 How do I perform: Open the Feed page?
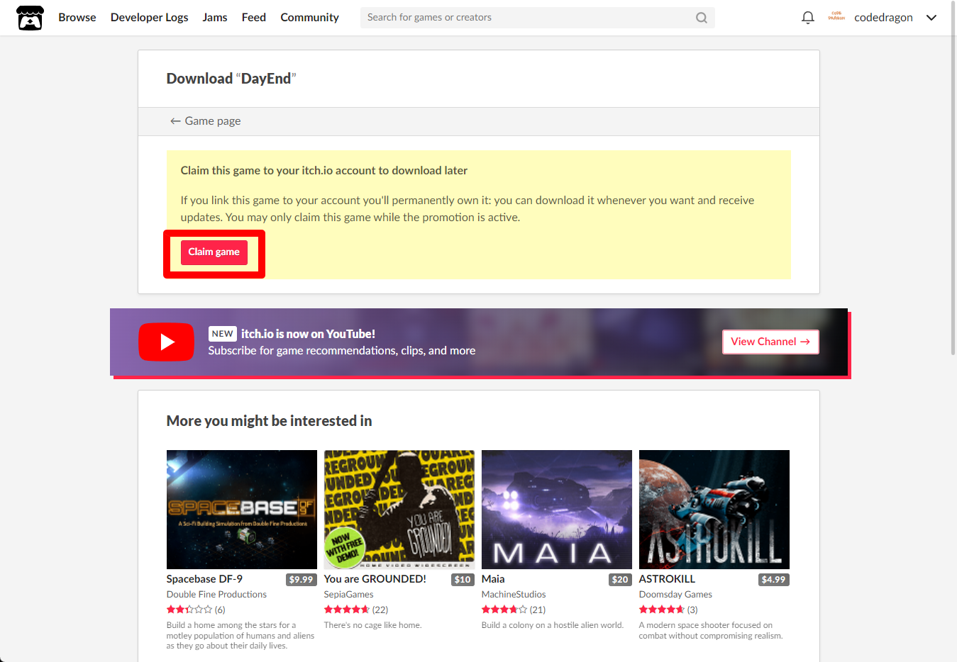(254, 18)
